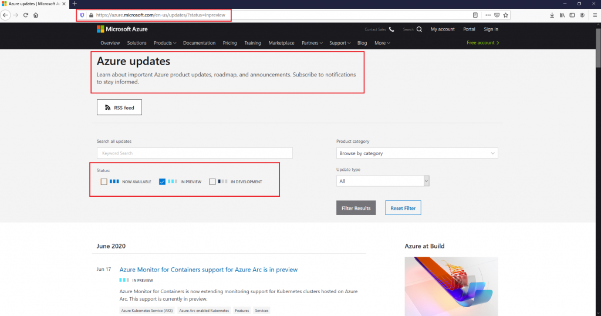The image size is (601, 316).
Task: Click the Azure at Build thumbnail image
Action: pos(451,287)
